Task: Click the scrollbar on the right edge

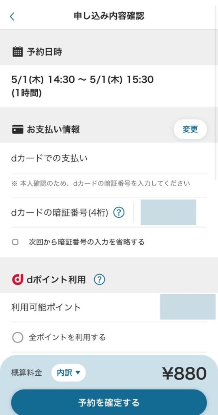Action: click(216, 93)
